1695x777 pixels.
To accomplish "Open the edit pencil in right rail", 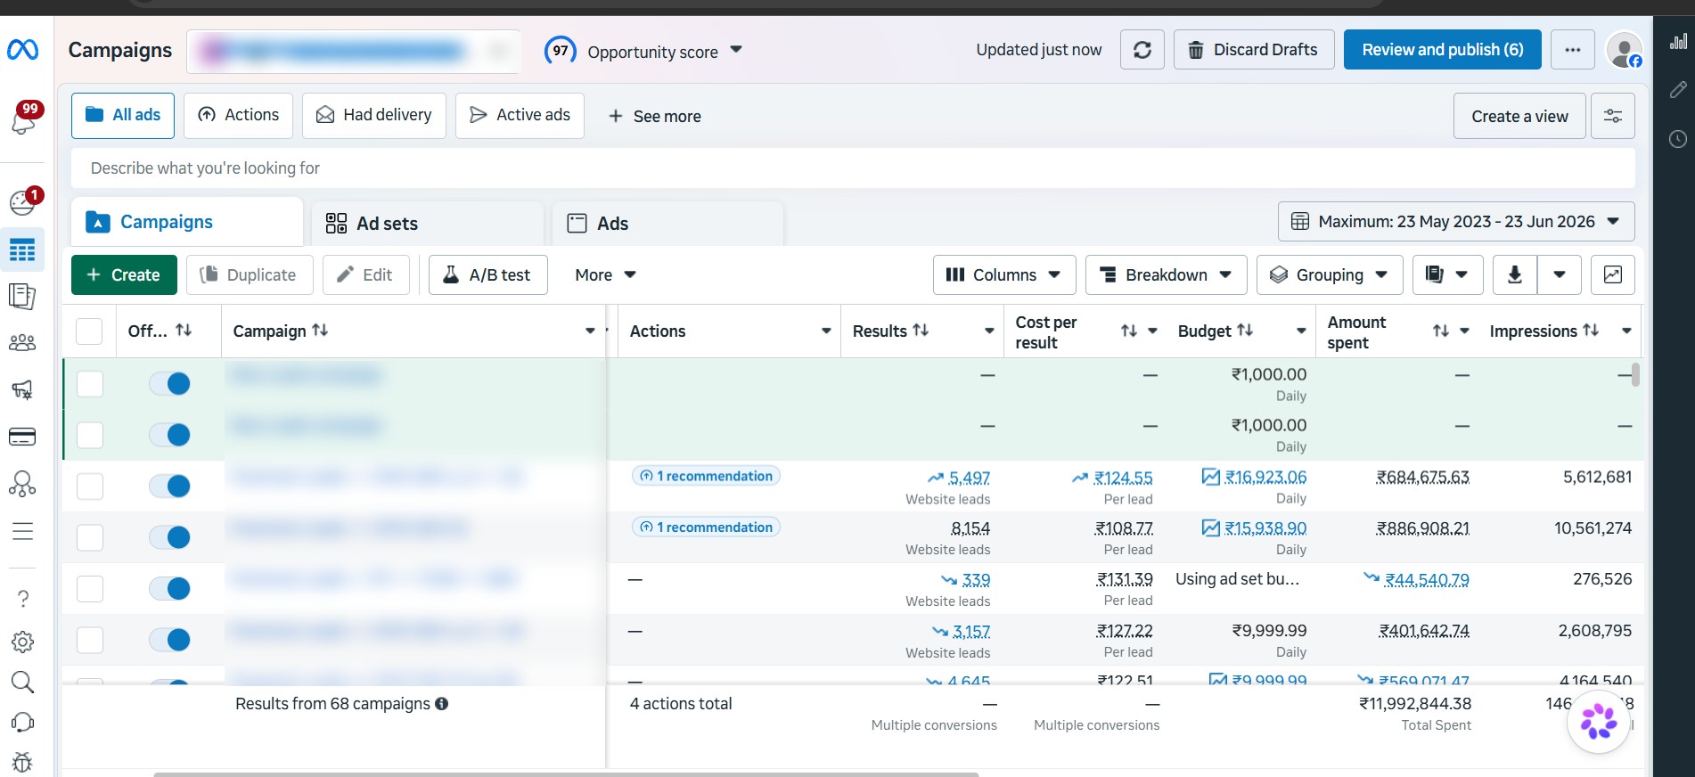I will (x=1678, y=89).
